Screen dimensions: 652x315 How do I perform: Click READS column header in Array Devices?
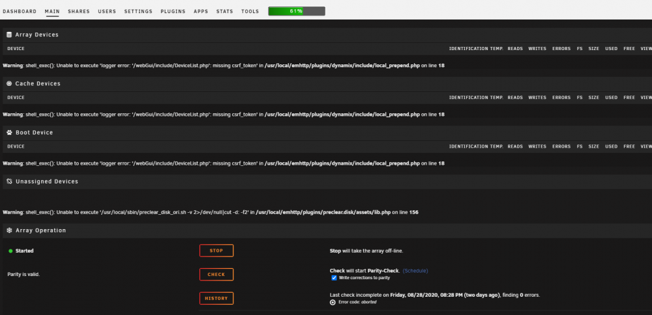(x=515, y=49)
